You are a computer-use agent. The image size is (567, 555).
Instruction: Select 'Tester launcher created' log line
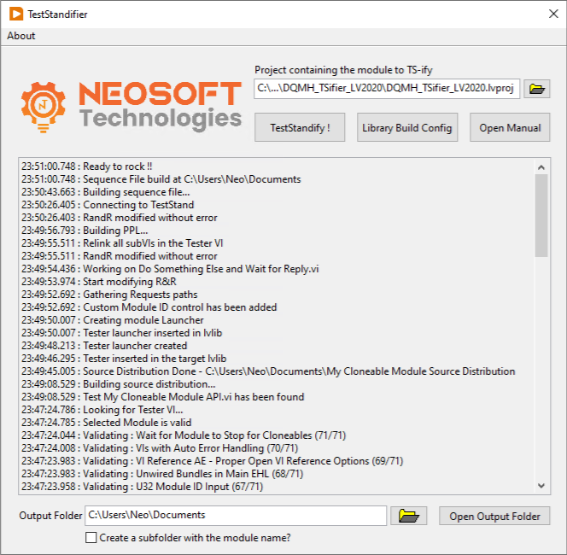104,346
